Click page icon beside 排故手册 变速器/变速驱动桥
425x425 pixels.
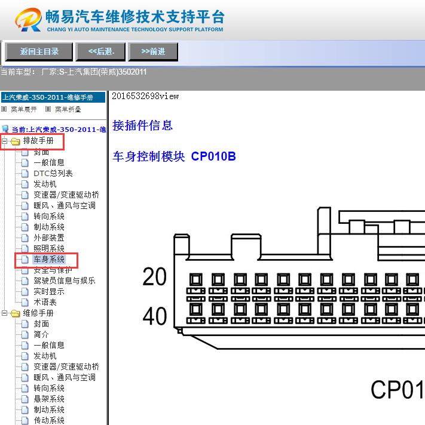coord(25,195)
